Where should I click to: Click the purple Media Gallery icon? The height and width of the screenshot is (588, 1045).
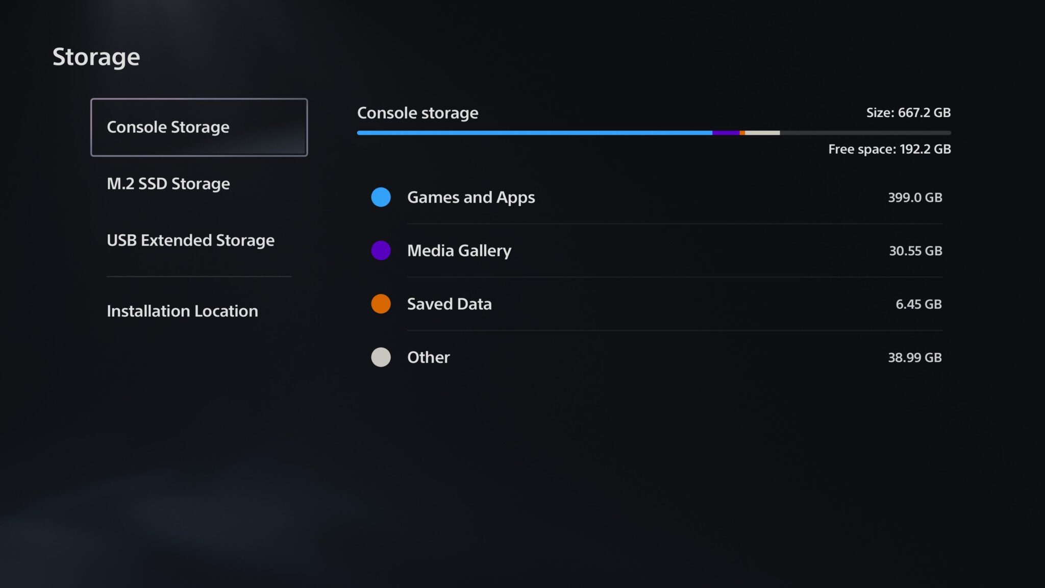(381, 251)
